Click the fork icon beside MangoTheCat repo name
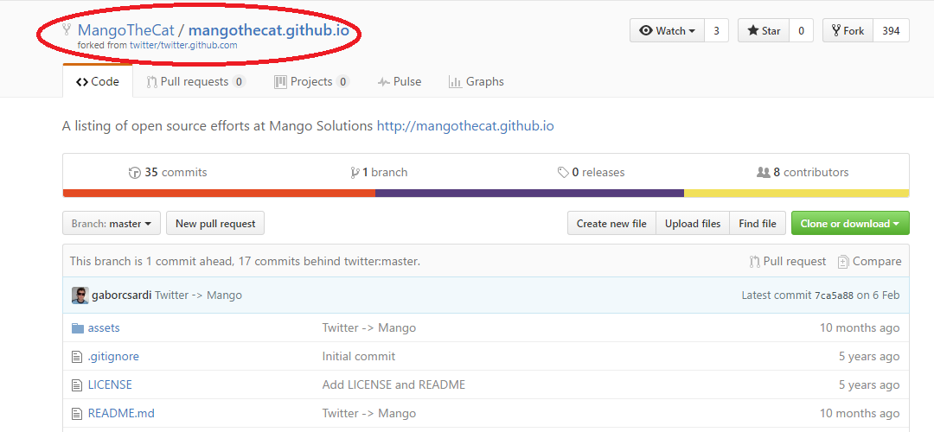934x432 pixels. click(x=67, y=29)
